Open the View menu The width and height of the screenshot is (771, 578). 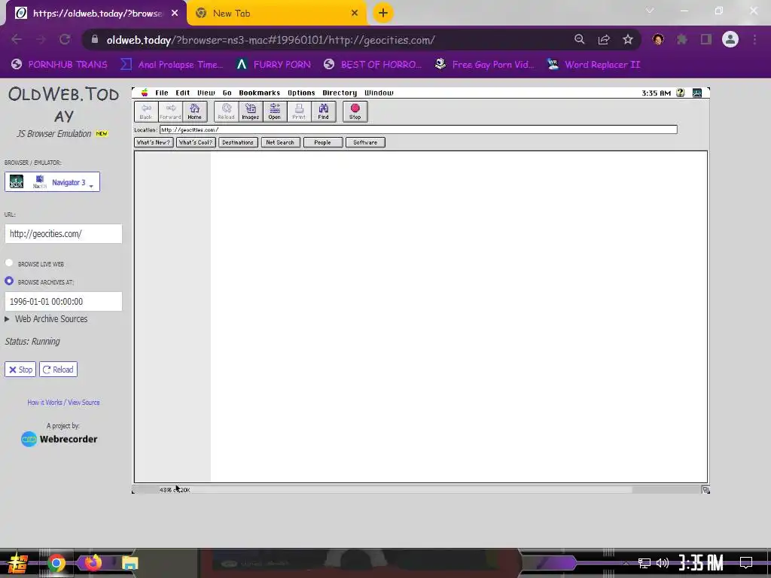point(206,93)
